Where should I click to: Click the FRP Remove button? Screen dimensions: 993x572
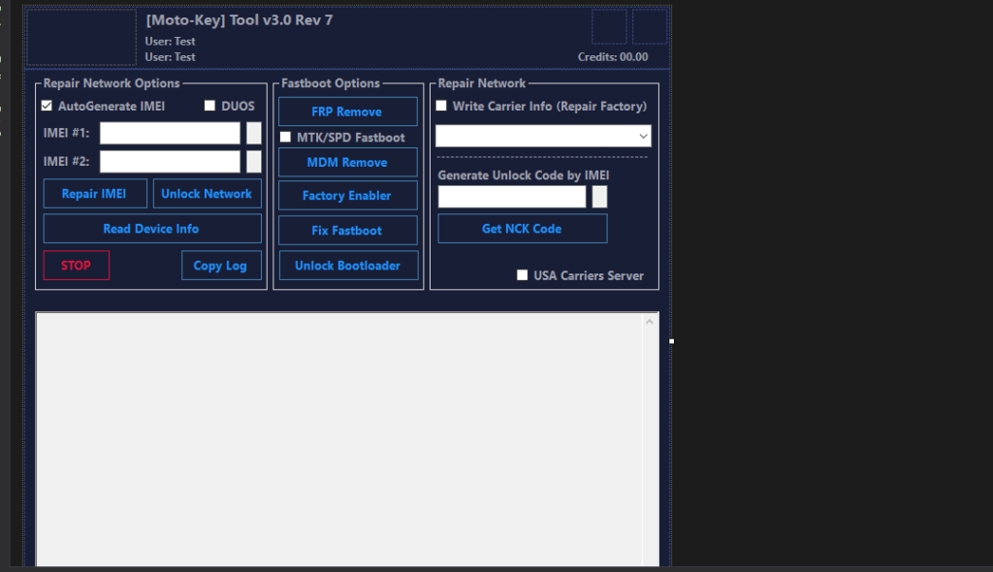[347, 111]
